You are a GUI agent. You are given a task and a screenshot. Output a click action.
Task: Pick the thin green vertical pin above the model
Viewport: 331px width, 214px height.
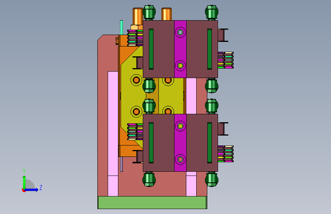[121, 27]
